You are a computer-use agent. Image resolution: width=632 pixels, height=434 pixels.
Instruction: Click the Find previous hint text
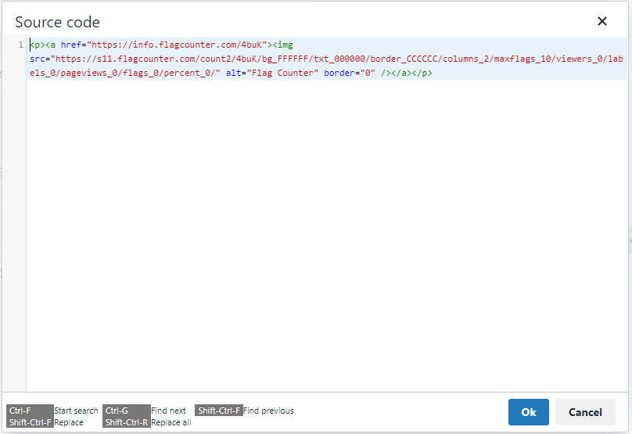pos(268,411)
